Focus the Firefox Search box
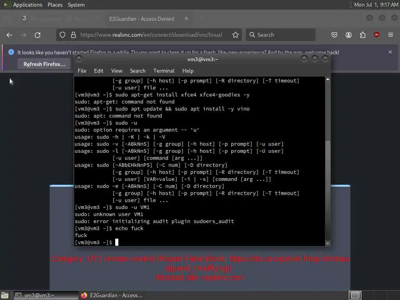Viewport: 400px width, 300px height. coord(280,35)
